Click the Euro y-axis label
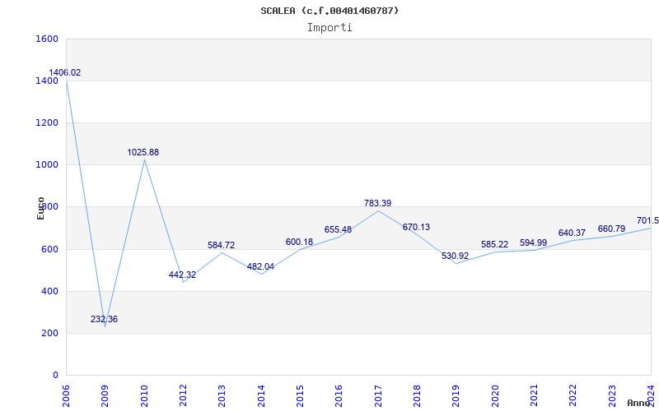 point(40,208)
